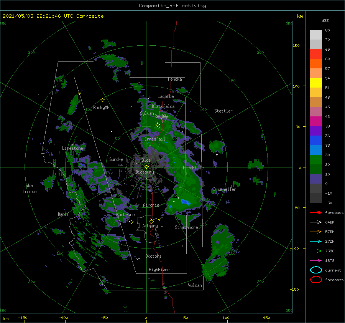
Task: Click the yellow diamond marker near RockyMH
Action: click(x=102, y=100)
